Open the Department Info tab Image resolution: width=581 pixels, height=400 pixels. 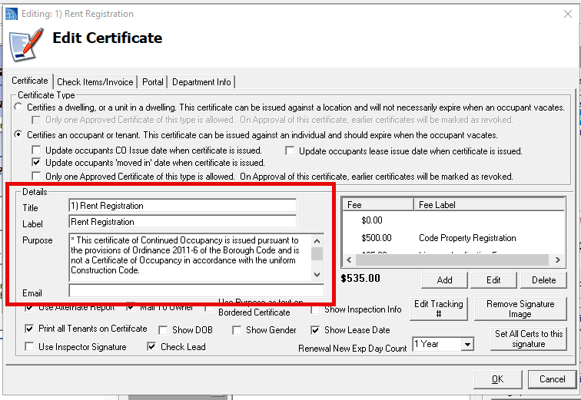pos(201,82)
